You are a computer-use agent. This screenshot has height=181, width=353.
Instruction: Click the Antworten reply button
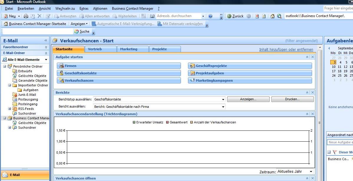point(65,16)
